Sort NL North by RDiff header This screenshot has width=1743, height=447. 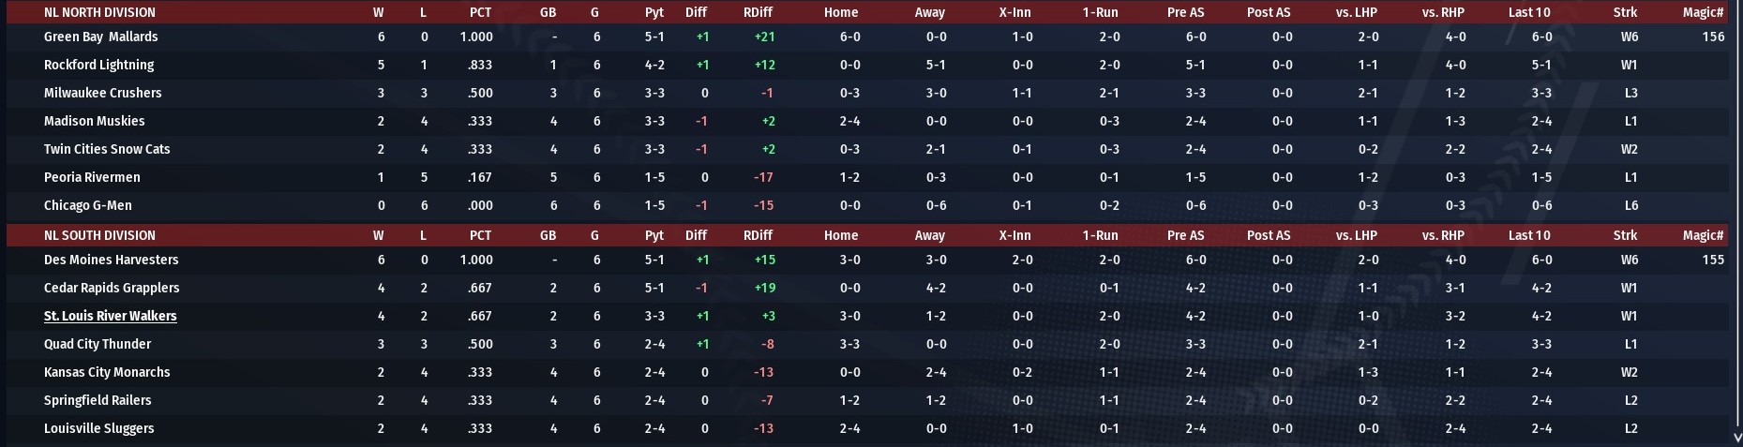pos(758,12)
